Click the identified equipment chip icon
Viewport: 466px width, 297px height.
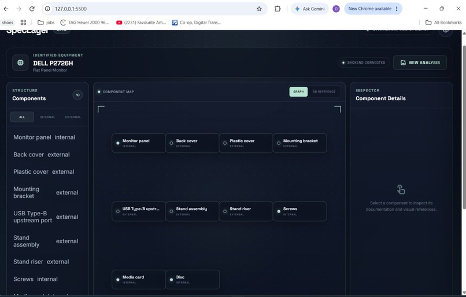(x=20, y=63)
